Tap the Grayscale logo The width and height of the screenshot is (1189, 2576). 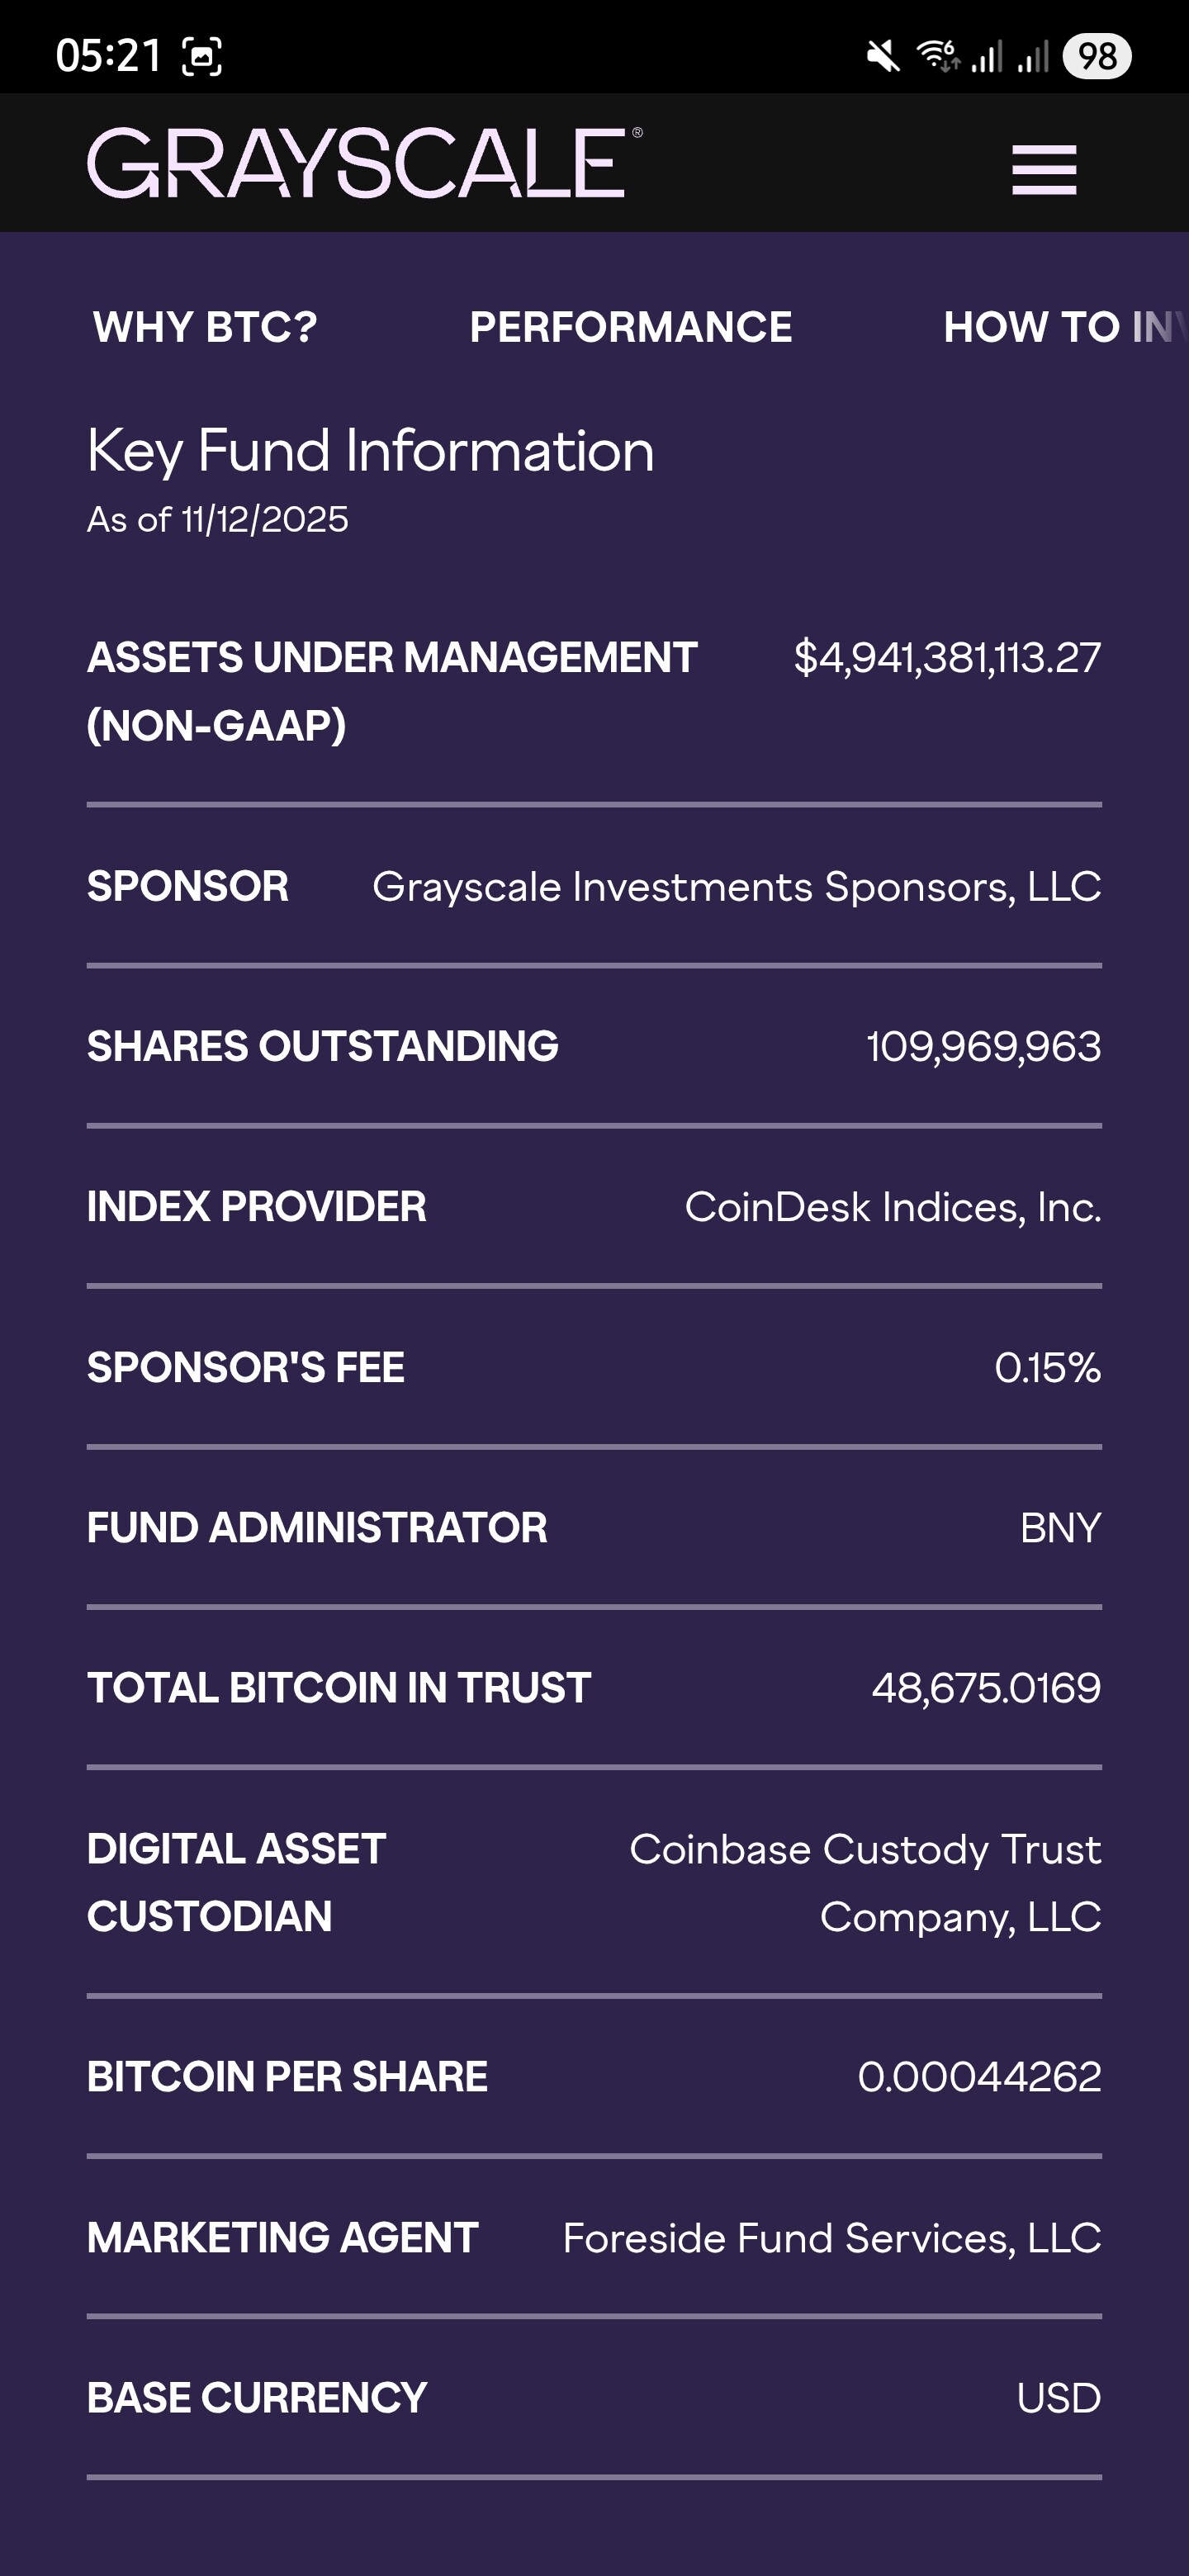(x=364, y=163)
